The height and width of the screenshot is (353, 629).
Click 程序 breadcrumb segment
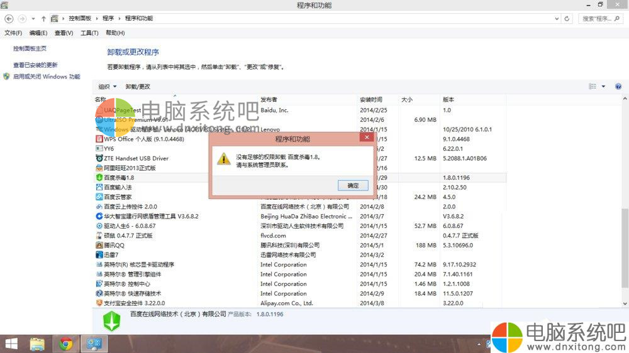click(108, 18)
